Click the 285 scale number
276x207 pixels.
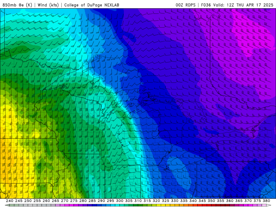(92, 201)
